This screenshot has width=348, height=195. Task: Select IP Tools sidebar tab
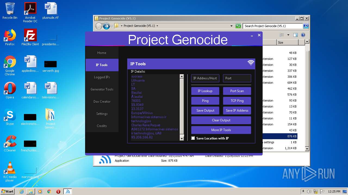point(102,65)
